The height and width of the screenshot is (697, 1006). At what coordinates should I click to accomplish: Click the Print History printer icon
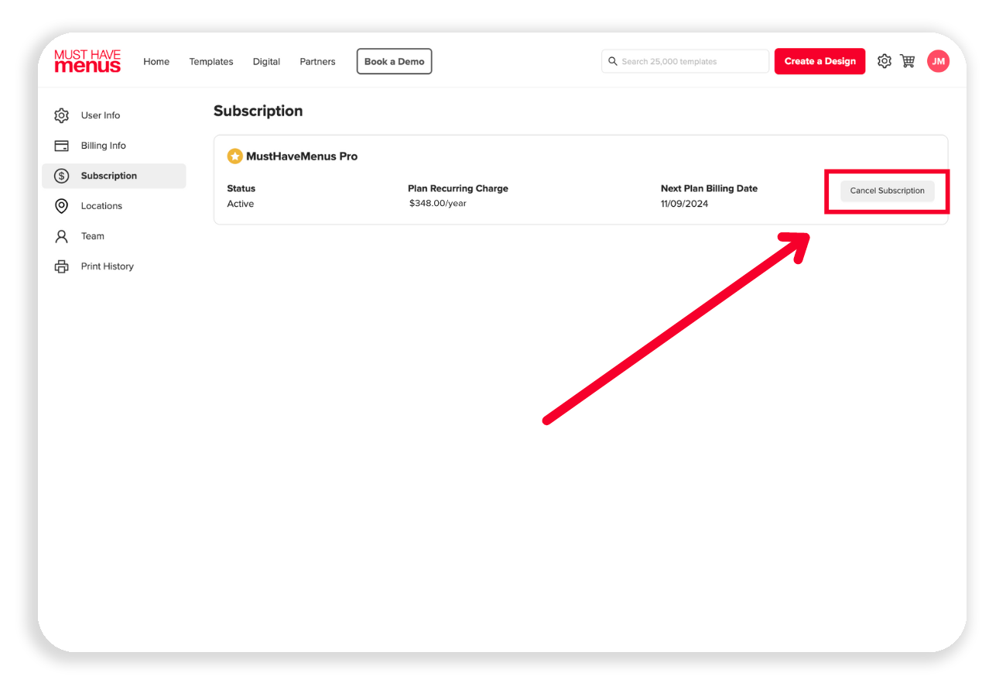61,266
